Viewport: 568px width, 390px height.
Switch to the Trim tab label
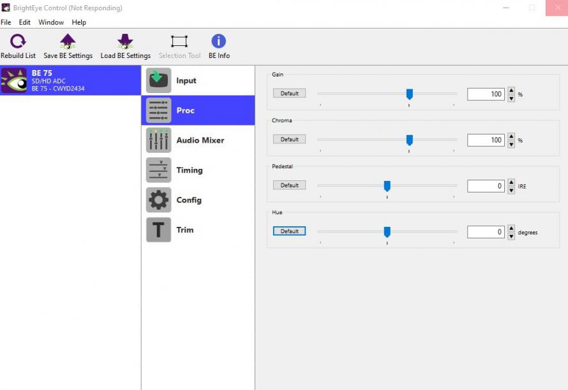[184, 230]
